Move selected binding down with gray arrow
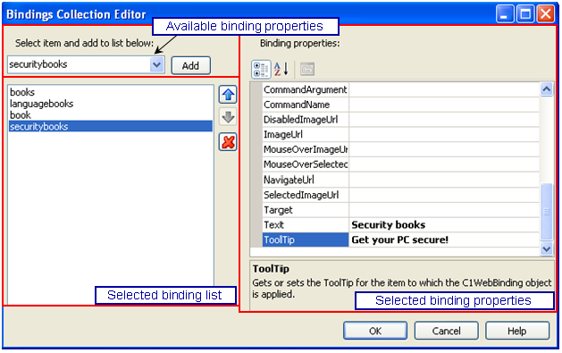562x353 pixels. [x=228, y=117]
